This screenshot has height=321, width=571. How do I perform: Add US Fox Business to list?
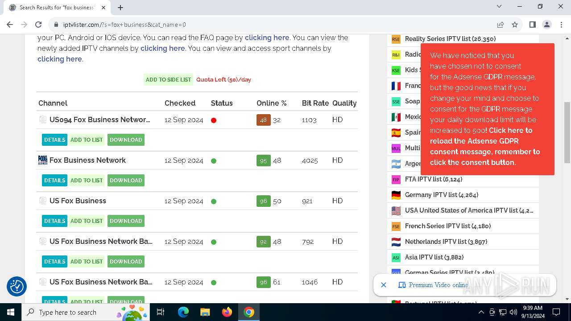[x=87, y=221]
